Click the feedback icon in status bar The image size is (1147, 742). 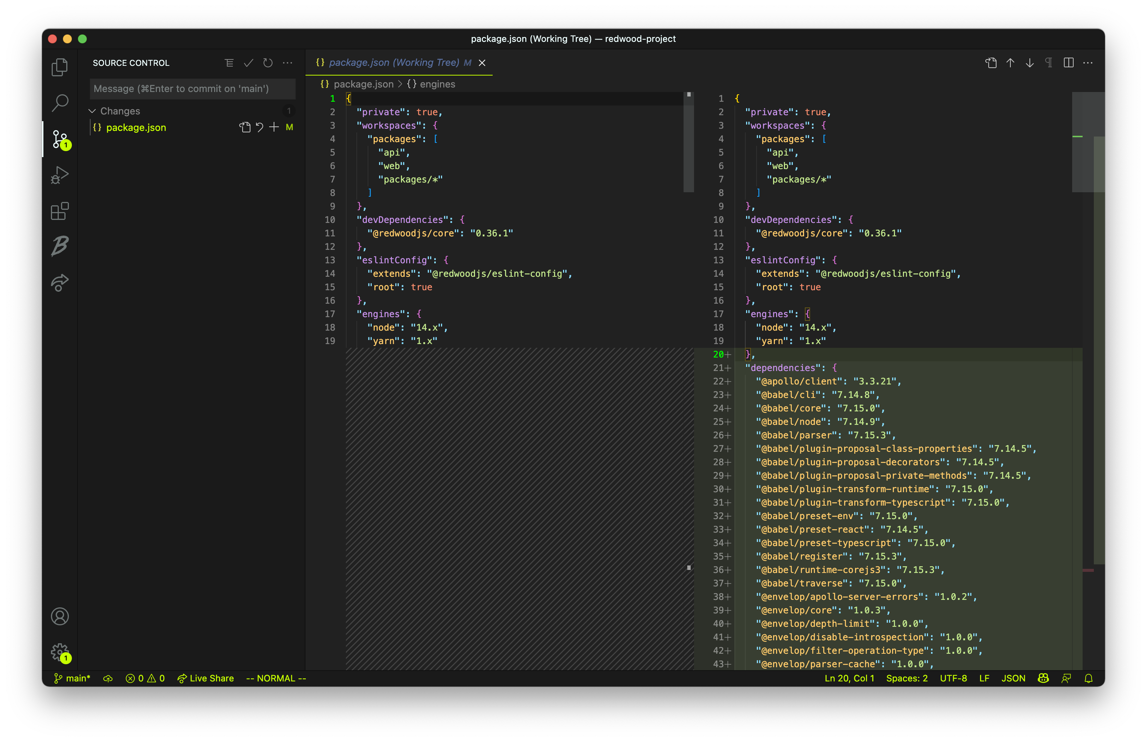tap(1066, 678)
